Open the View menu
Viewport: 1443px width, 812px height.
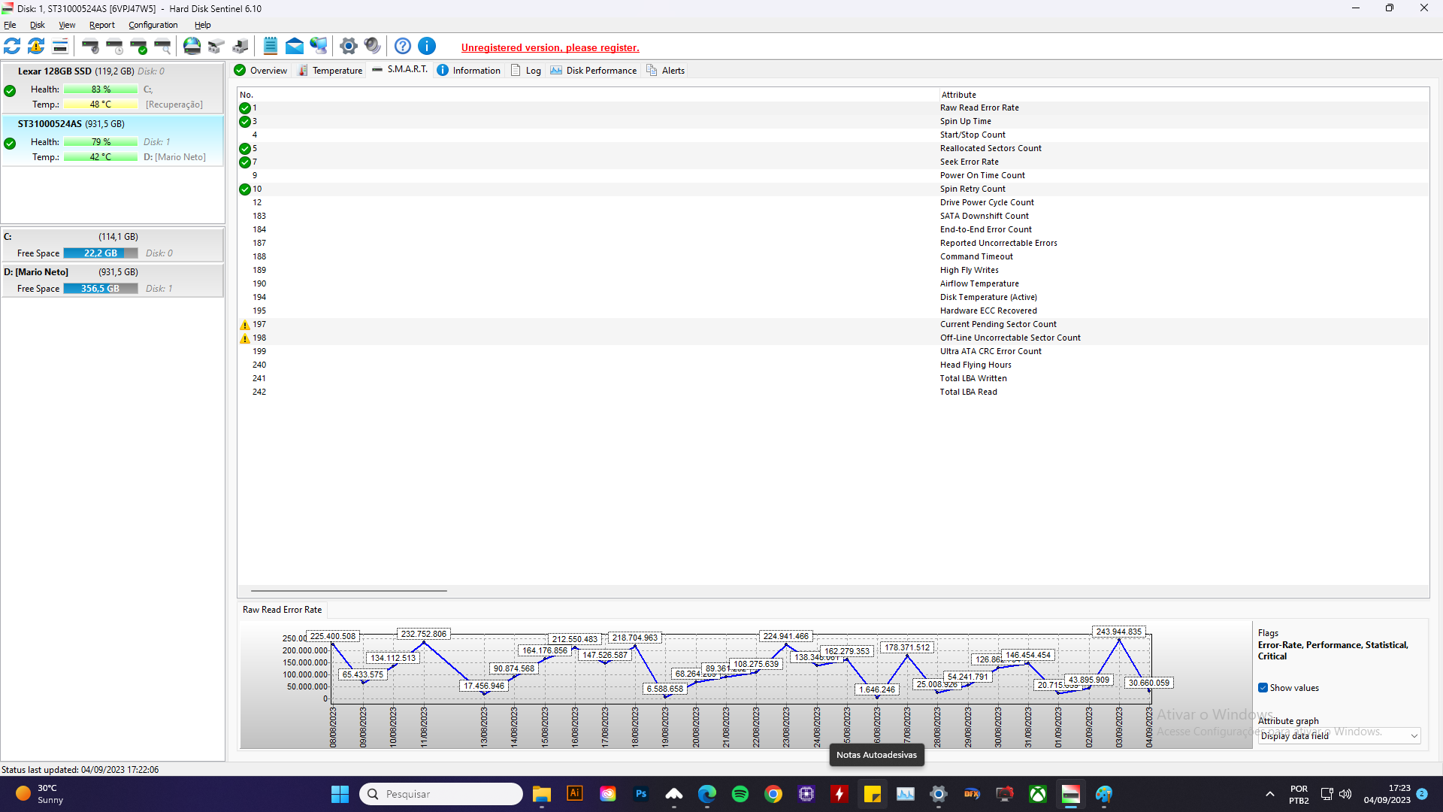tap(67, 25)
